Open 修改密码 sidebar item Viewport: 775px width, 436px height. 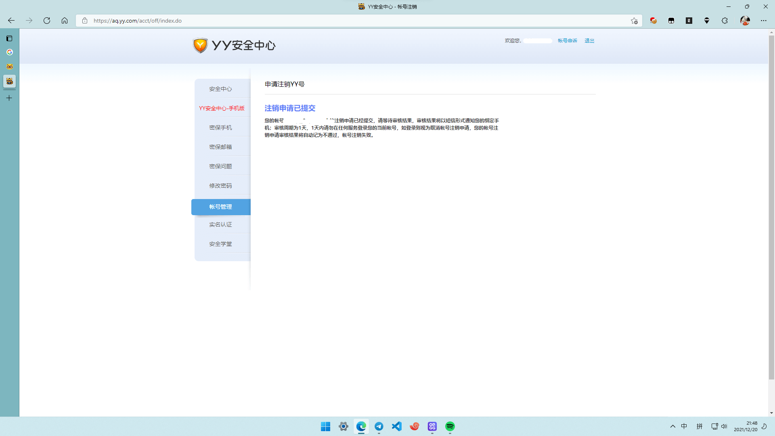pyautogui.click(x=220, y=186)
